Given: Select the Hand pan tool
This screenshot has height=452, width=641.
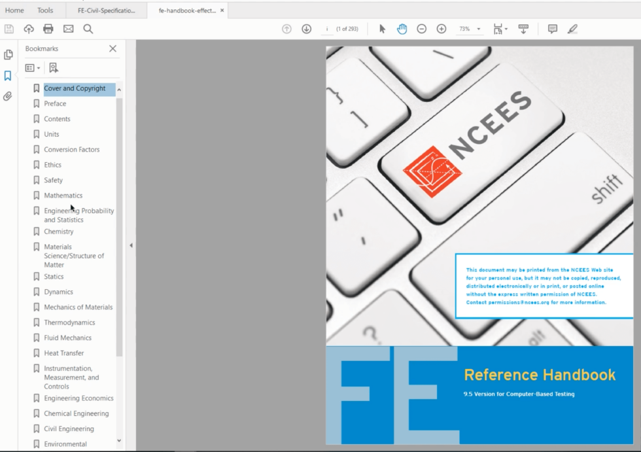Looking at the screenshot, I should (402, 29).
